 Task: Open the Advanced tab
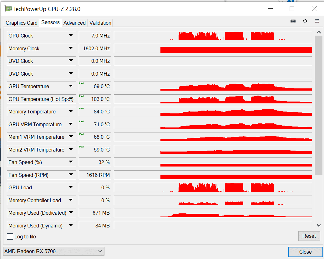[74, 23]
